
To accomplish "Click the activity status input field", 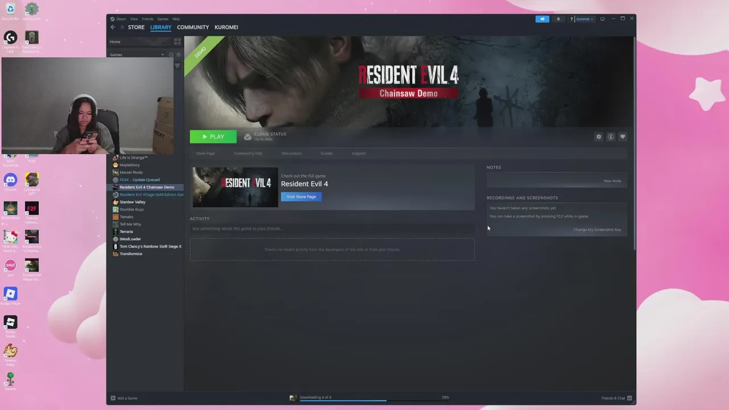I will pos(332,228).
